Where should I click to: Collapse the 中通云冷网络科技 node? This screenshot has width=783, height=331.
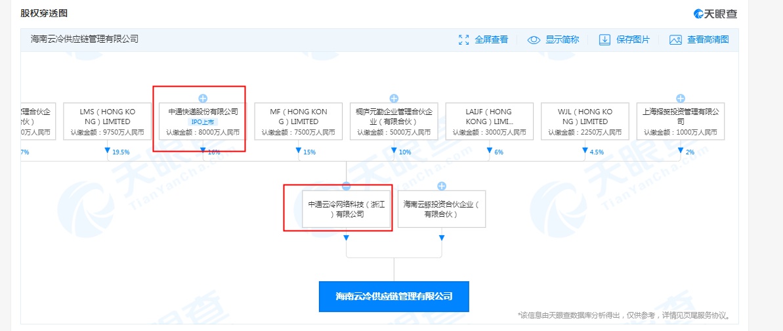346,186
